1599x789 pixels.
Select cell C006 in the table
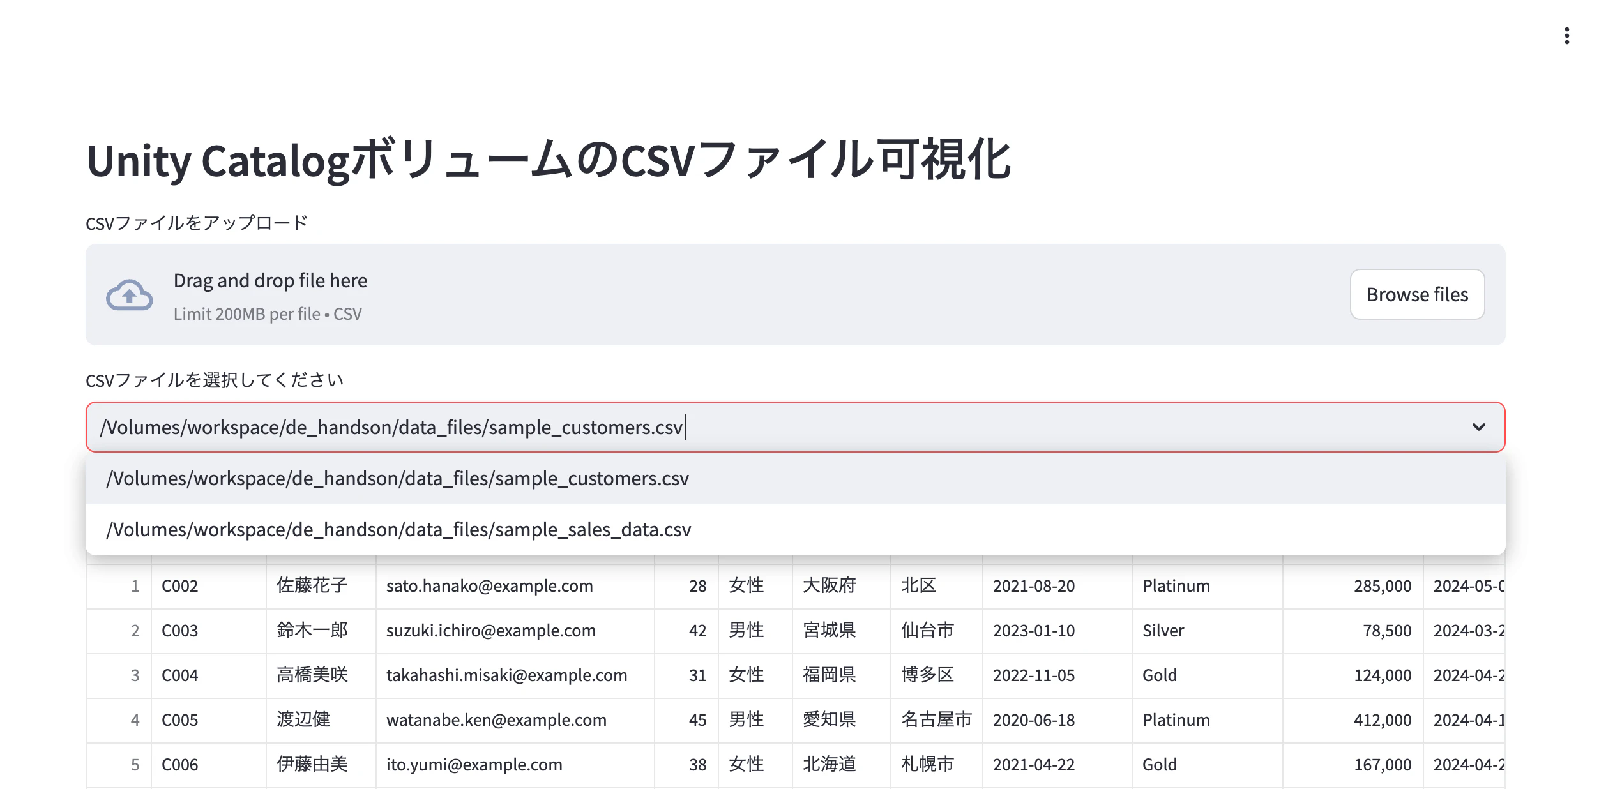[209, 765]
